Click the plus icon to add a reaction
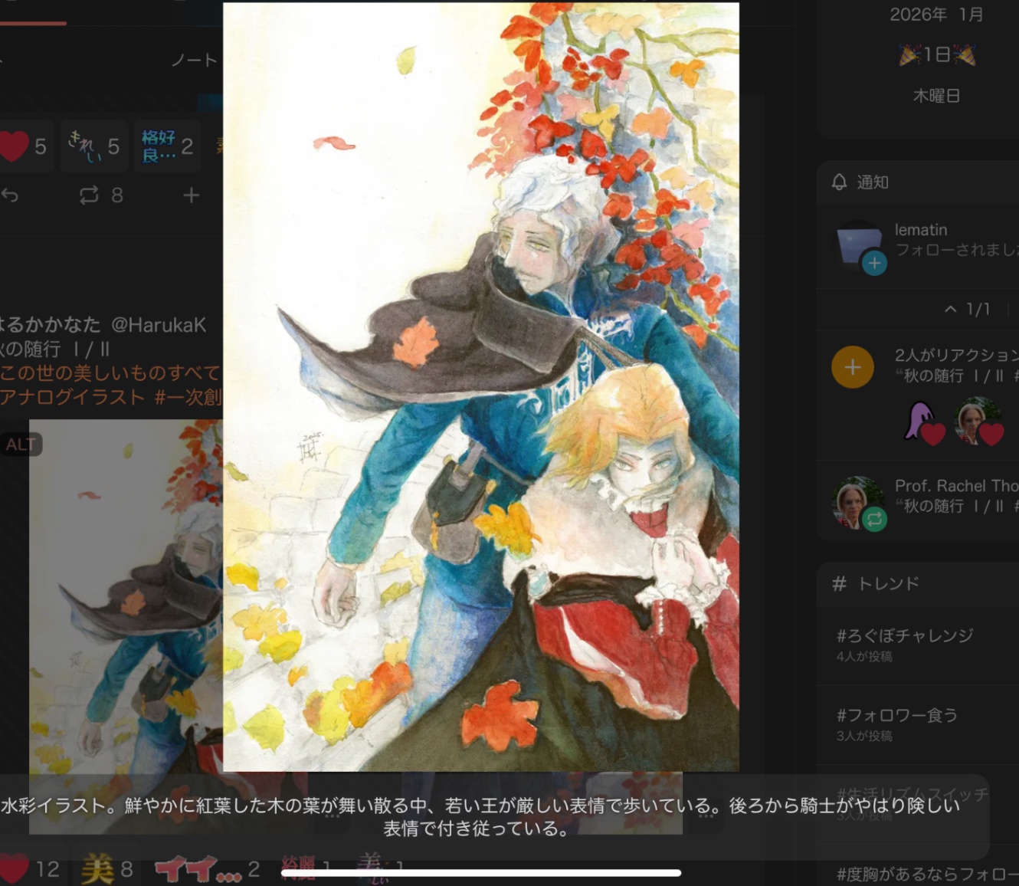The image size is (1019, 886). point(191,195)
